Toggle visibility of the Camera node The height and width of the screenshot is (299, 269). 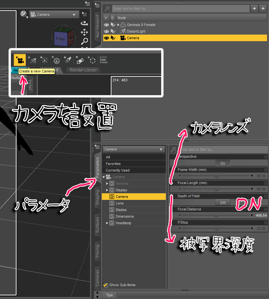106,38
